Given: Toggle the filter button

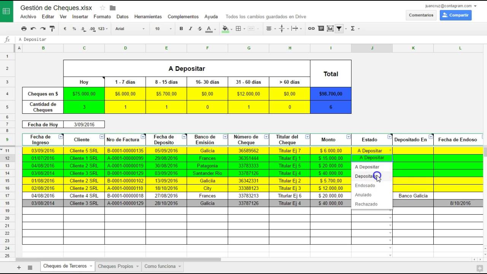Looking at the screenshot, I should [339, 29].
